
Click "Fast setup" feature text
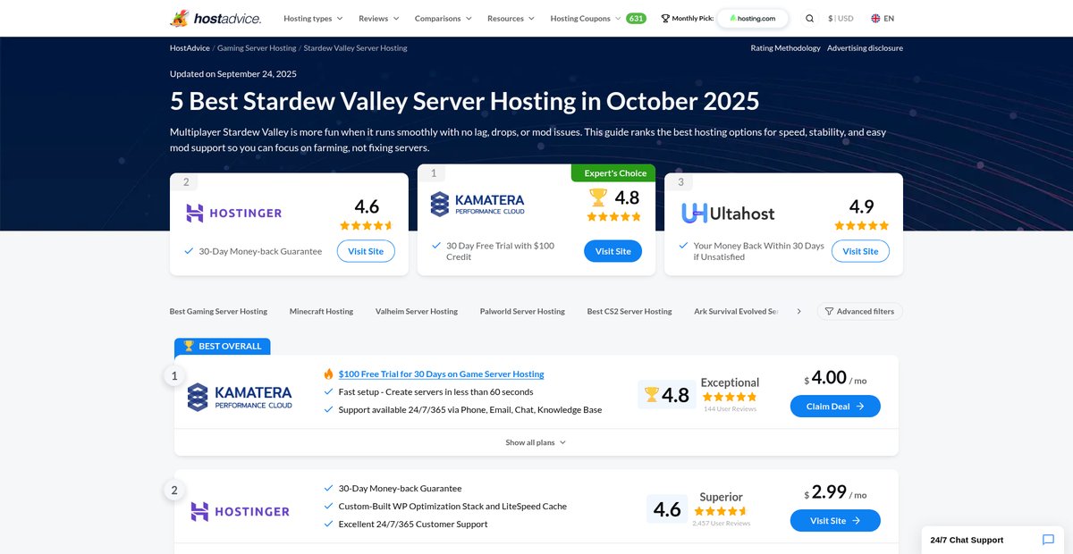pyautogui.click(x=435, y=391)
